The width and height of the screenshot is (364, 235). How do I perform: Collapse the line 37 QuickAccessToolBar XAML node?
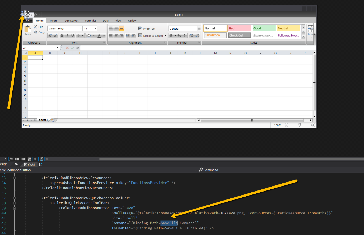[14, 198]
